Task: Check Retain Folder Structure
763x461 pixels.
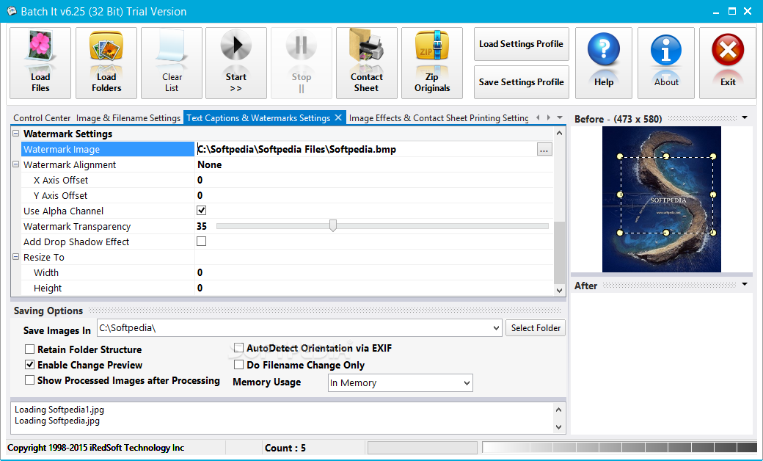Action: pos(29,349)
